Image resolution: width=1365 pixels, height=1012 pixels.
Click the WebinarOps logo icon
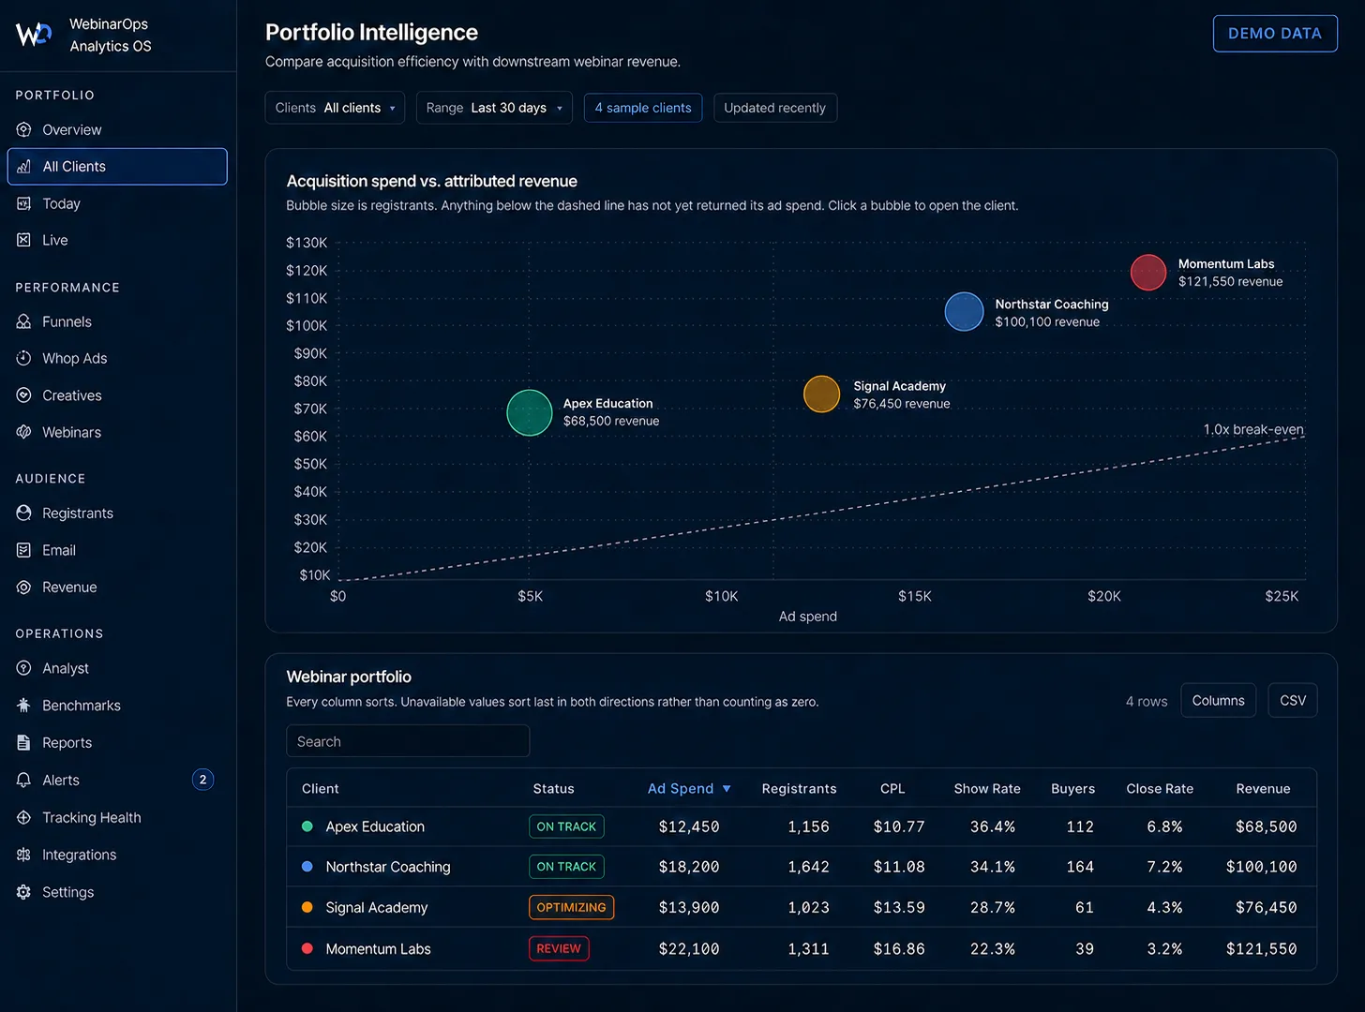click(34, 35)
